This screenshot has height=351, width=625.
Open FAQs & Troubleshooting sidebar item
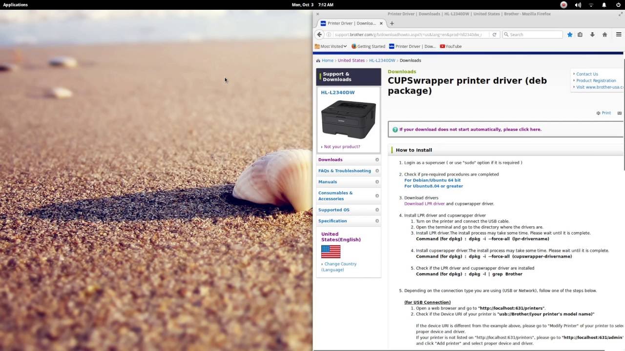tap(349, 171)
